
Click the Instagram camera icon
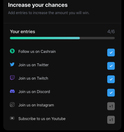[12, 104]
